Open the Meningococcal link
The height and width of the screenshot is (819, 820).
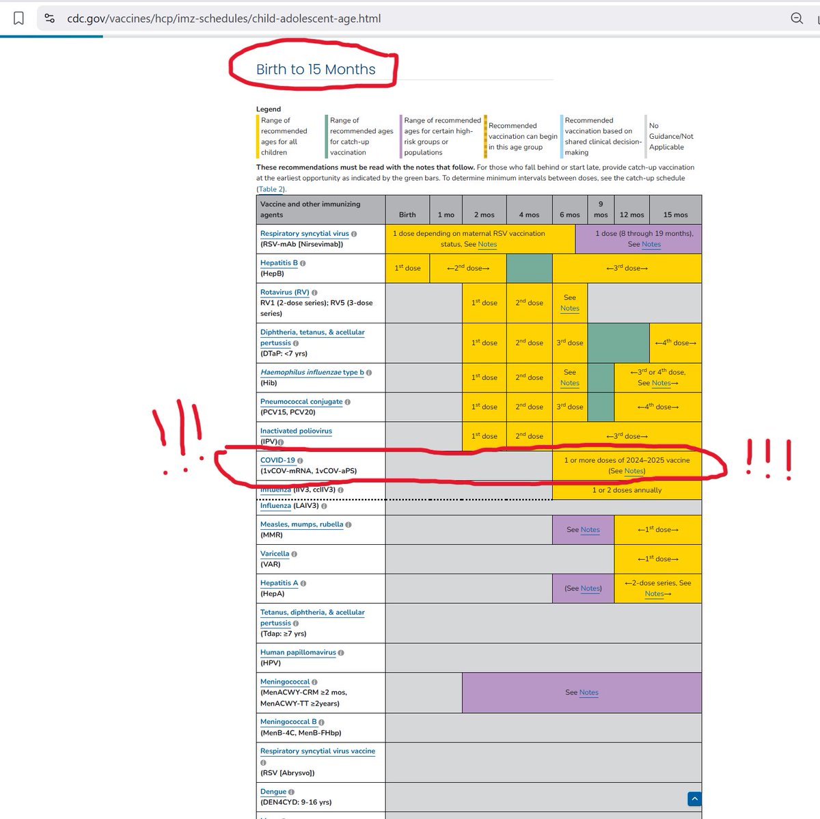285,682
